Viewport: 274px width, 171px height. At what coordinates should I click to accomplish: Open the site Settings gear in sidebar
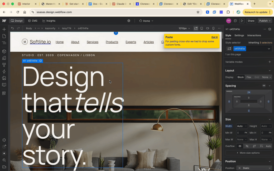(x=4, y=140)
